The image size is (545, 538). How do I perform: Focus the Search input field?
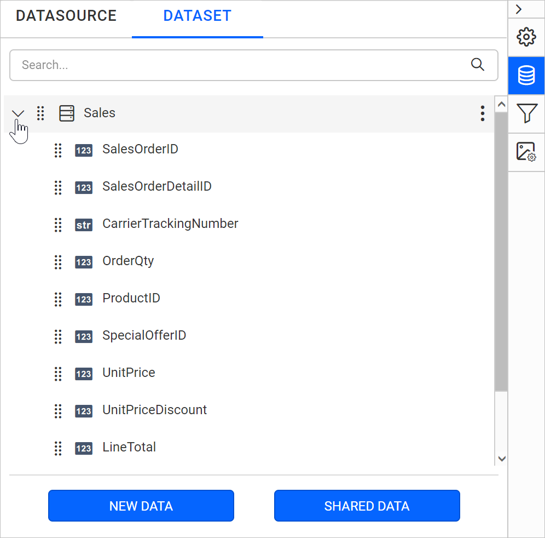[254, 65]
